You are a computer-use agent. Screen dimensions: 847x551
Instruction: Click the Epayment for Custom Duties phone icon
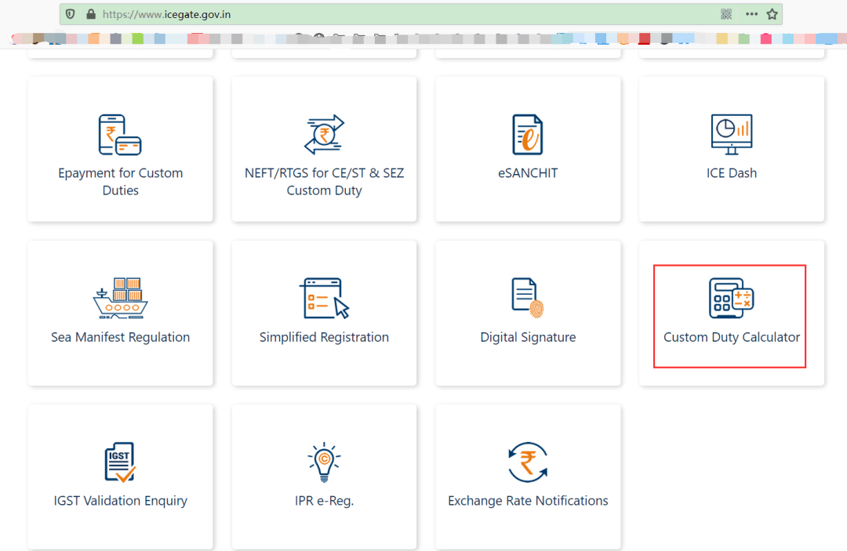coord(120,135)
